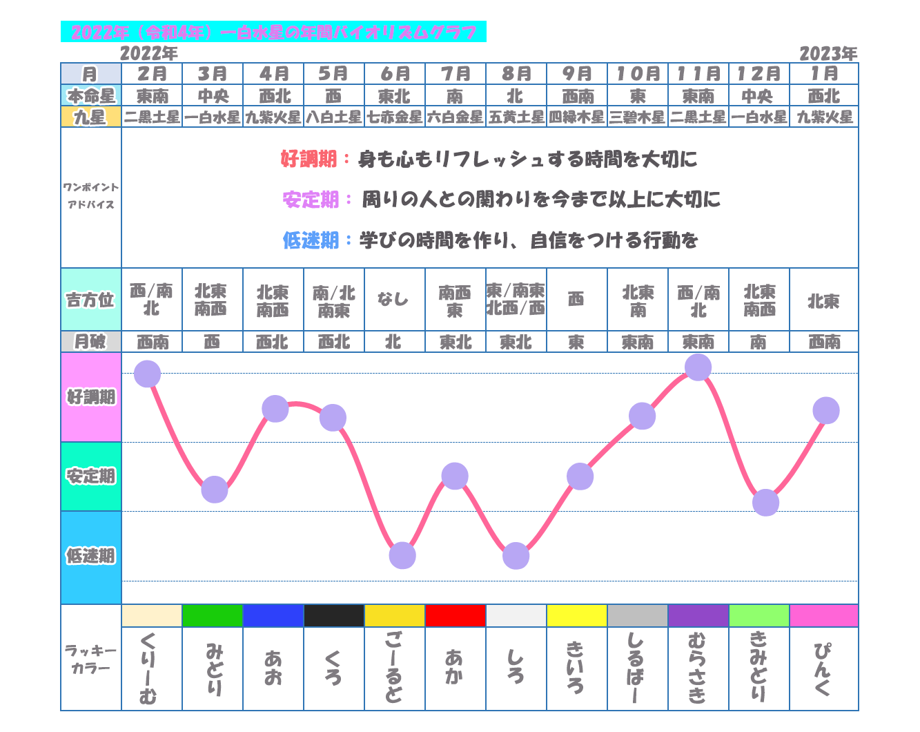Select the なし cell in the 吉方位 row

(x=394, y=300)
